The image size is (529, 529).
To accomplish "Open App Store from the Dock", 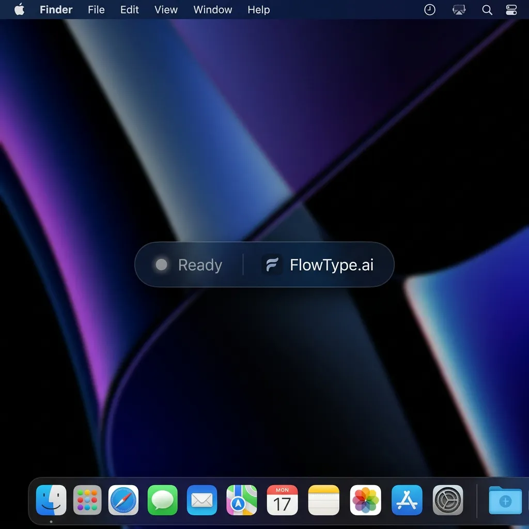I will coord(407,500).
